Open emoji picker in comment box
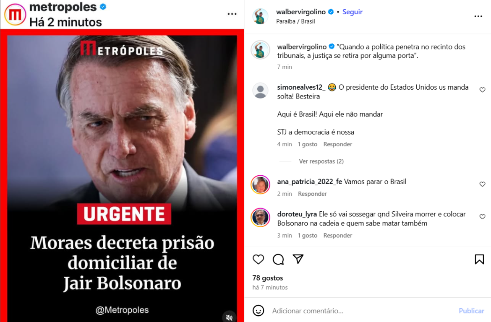Viewport: 491px width, 322px height. (x=259, y=310)
